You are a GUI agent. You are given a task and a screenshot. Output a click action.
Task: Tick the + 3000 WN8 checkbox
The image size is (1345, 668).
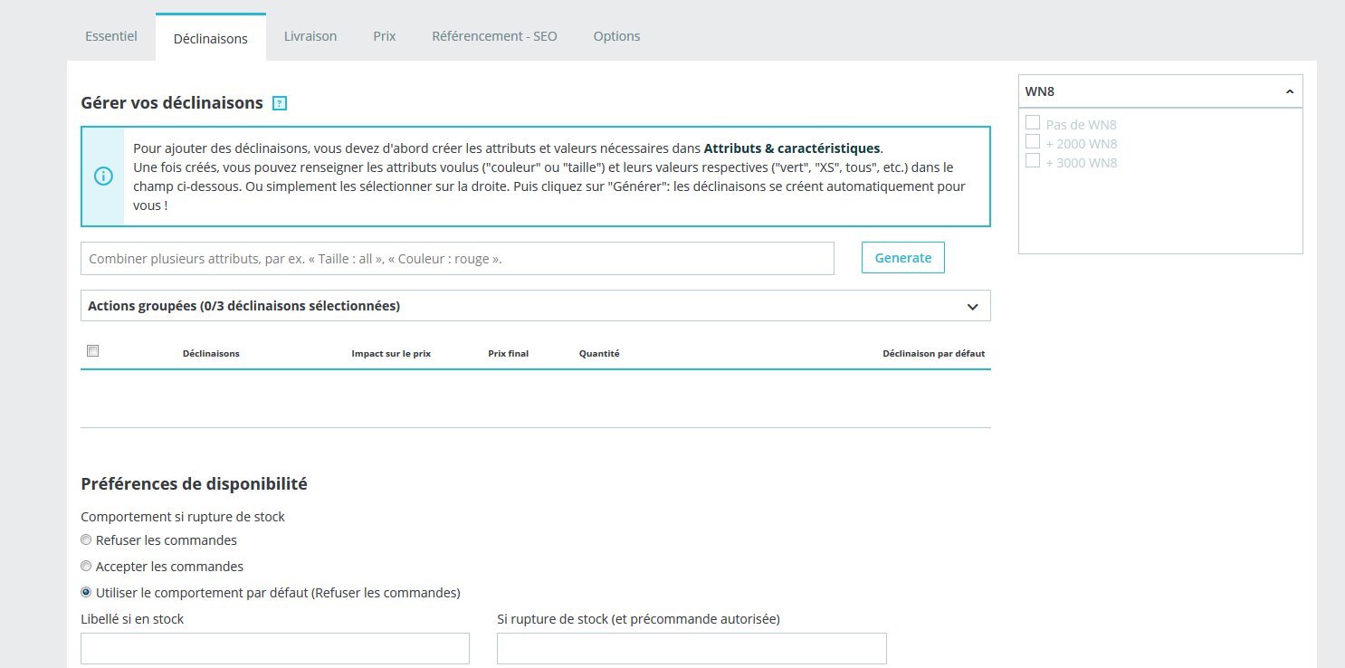[1033, 160]
